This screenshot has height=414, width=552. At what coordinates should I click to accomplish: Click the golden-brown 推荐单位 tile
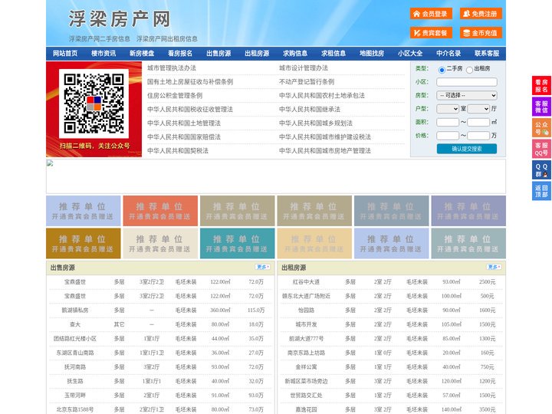(83, 243)
